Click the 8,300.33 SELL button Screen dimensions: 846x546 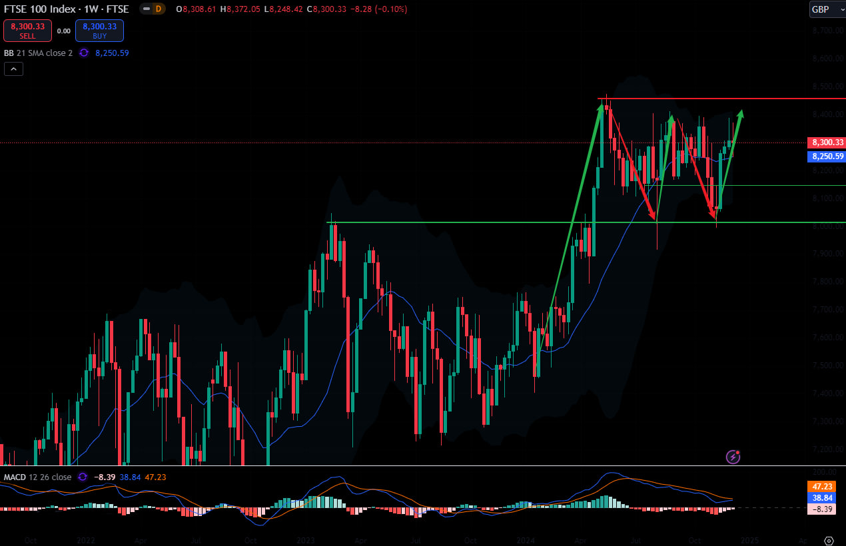pyautogui.click(x=27, y=31)
